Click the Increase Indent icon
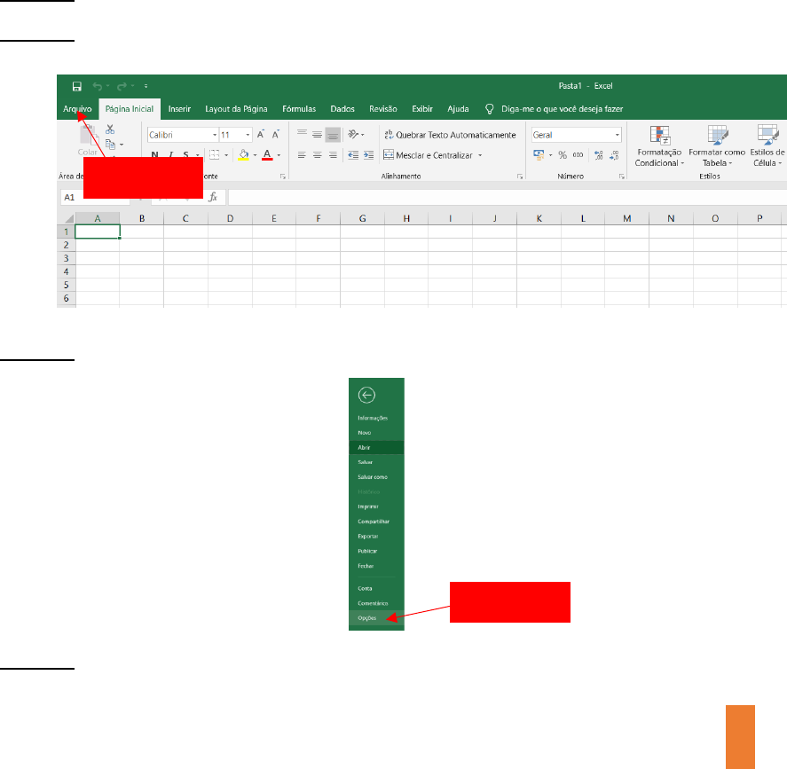Image resolution: width=787 pixels, height=769 pixels. (x=368, y=154)
